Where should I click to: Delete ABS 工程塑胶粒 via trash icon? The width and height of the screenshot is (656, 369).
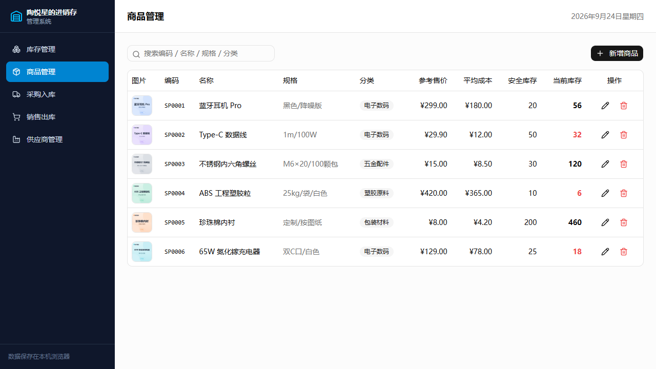click(624, 193)
